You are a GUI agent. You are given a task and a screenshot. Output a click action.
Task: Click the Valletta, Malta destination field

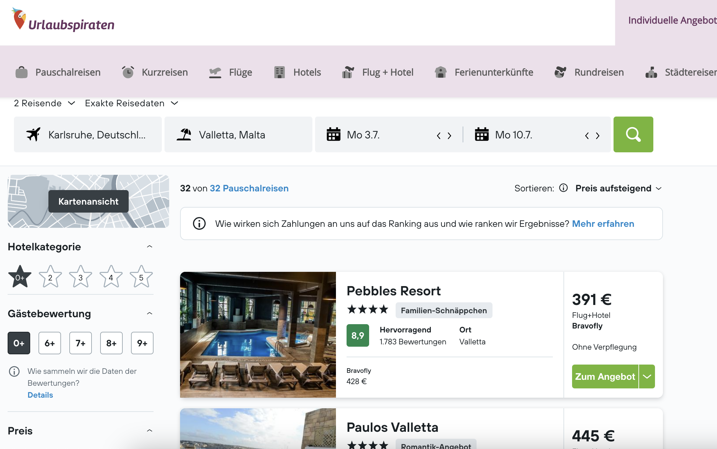tap(238, 134)
